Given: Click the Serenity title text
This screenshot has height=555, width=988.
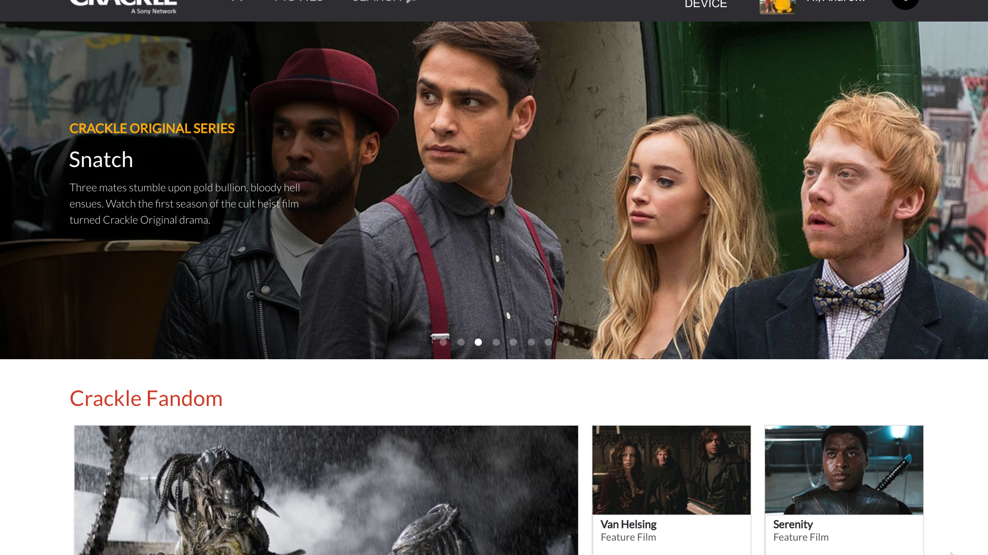Looking at the screenshot, I should point(793,524).
